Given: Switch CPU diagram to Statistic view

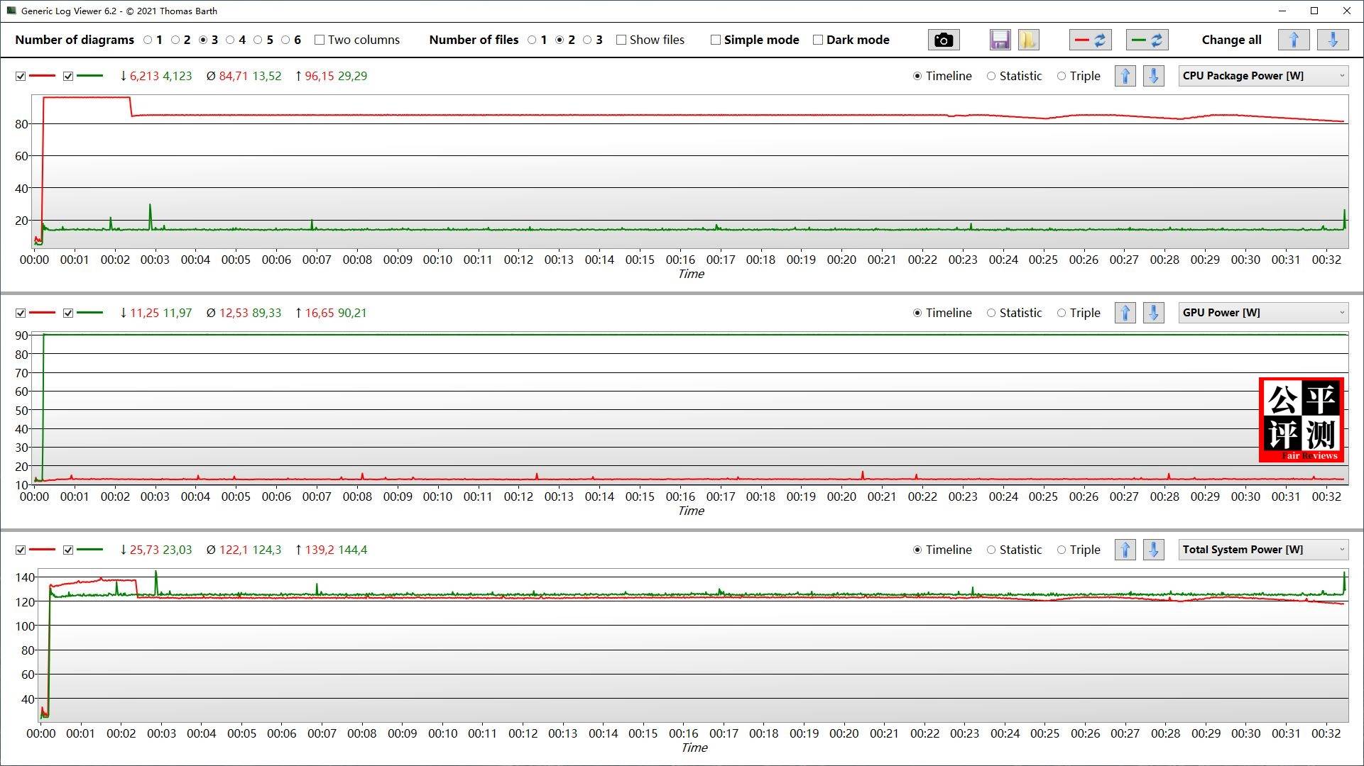Looking at the screenshot, I should (991, 76).
